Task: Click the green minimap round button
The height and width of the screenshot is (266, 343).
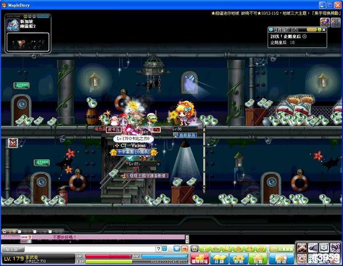Action: [26, 16]
